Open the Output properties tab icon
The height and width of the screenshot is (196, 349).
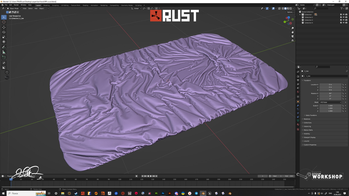[x=298, y=81]
